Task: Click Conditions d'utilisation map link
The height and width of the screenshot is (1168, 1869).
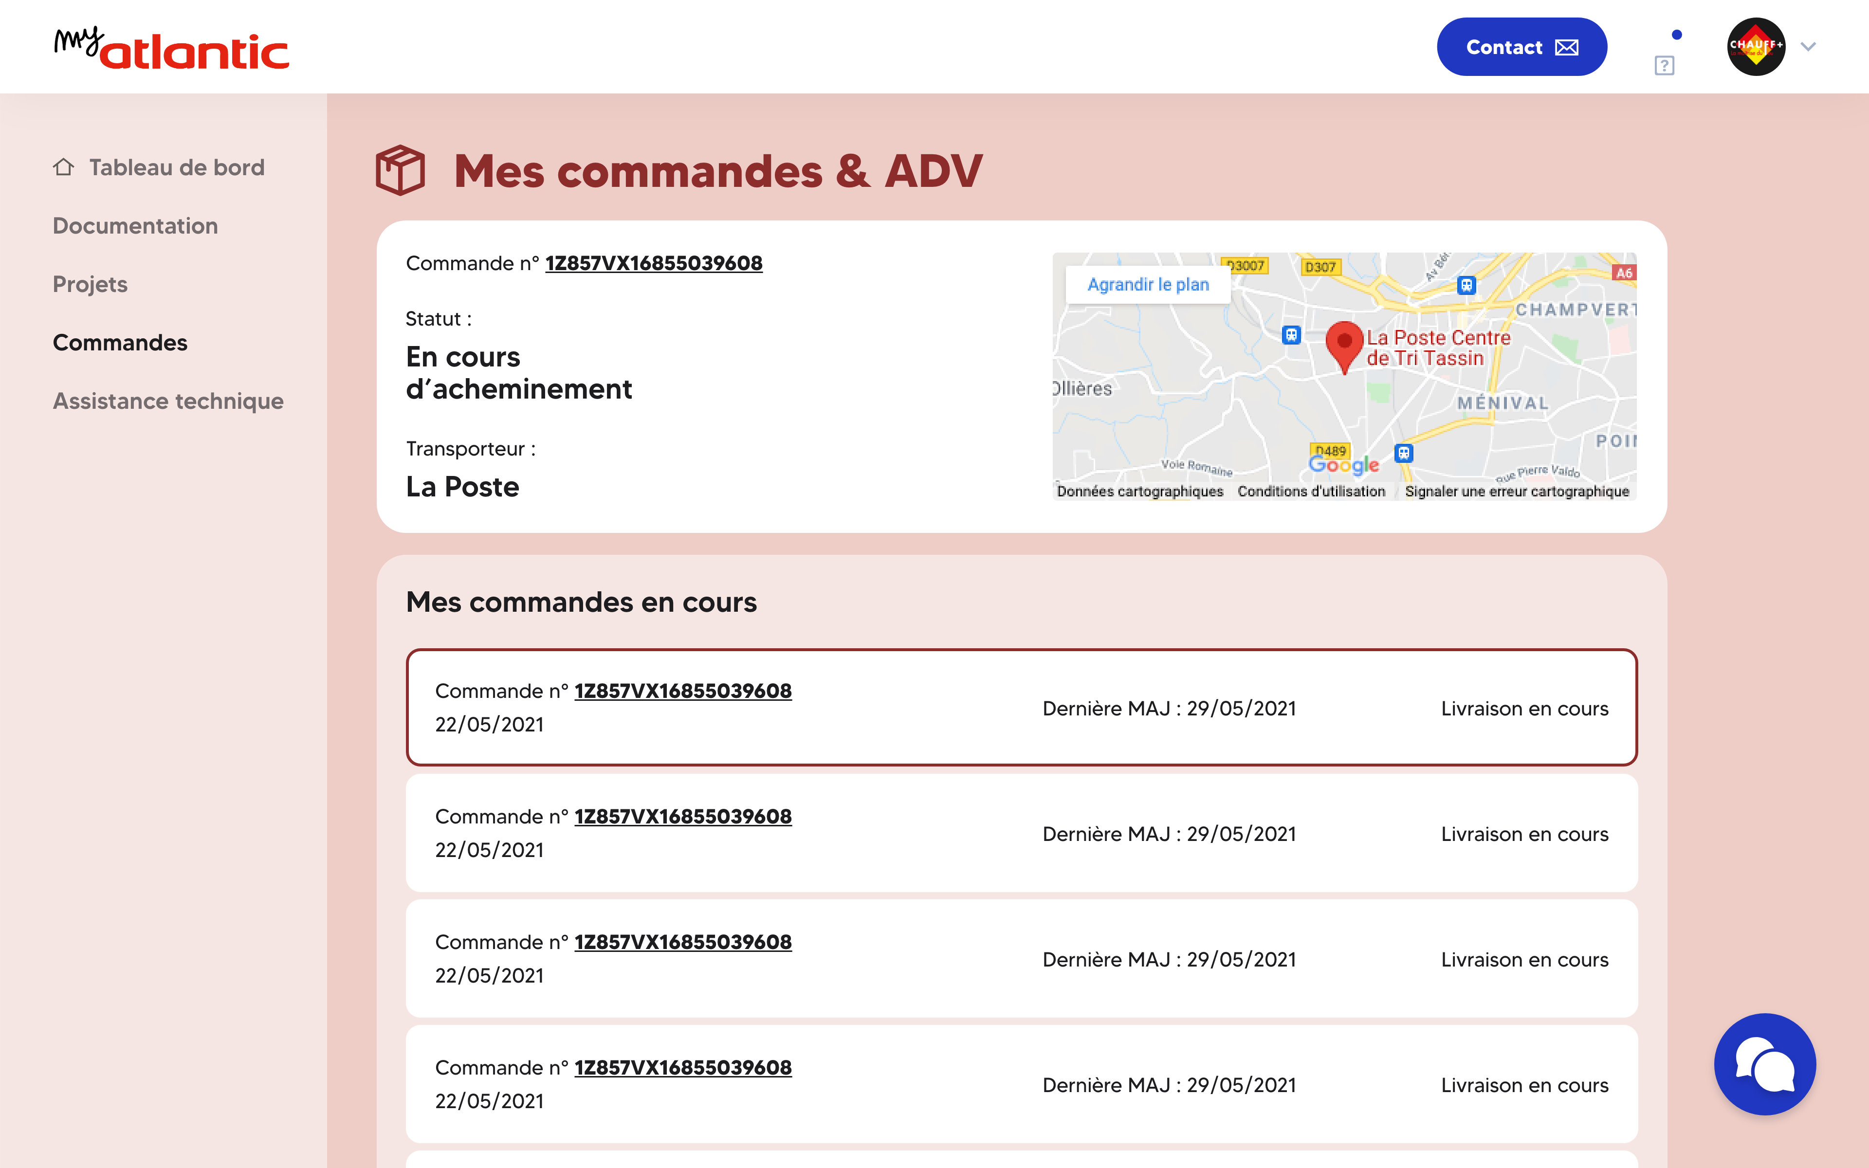Action: coord(1311,492)
